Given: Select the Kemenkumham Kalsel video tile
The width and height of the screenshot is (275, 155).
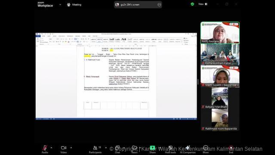Looking at the screenshot, I should 220,55.
